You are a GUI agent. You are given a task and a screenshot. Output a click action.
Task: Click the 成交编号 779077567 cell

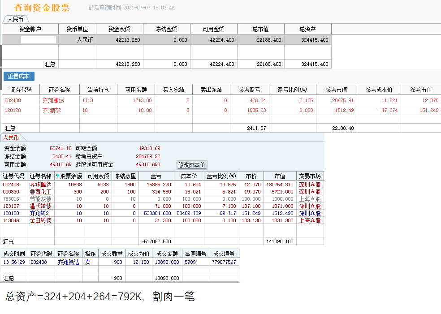223,262
